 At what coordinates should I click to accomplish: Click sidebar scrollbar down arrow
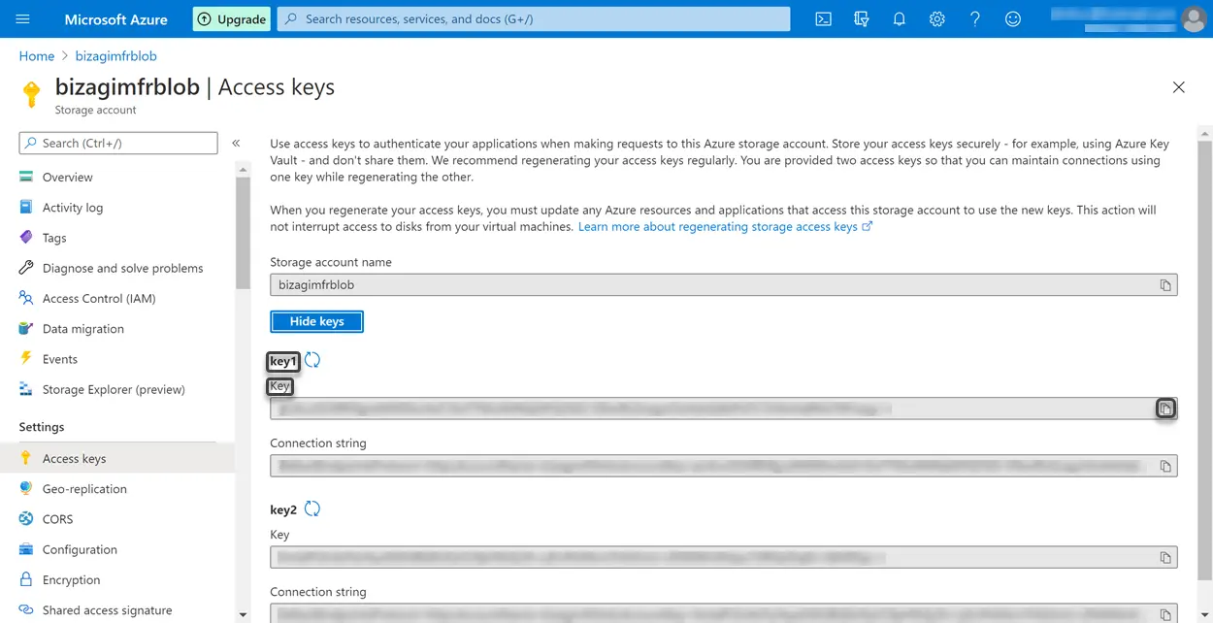tap(243, 615)
